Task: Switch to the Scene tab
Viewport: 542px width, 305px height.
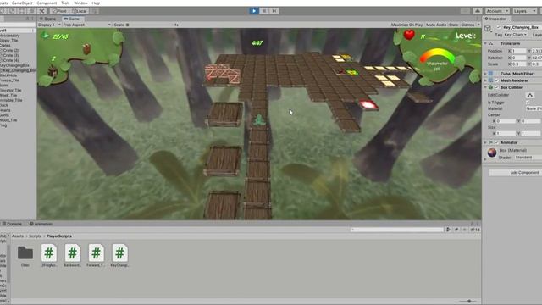Action: 48,19
